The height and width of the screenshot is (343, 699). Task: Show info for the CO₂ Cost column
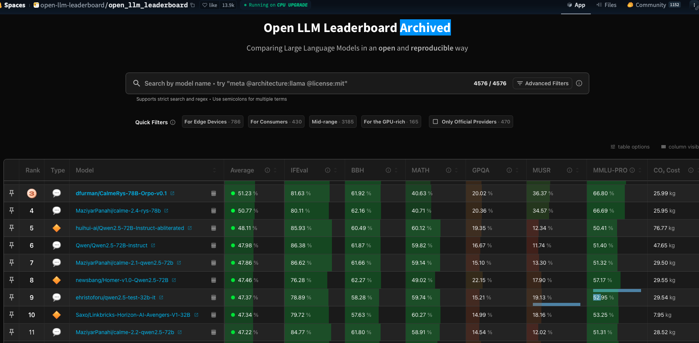pyautogui.click(x=691, y=170)
